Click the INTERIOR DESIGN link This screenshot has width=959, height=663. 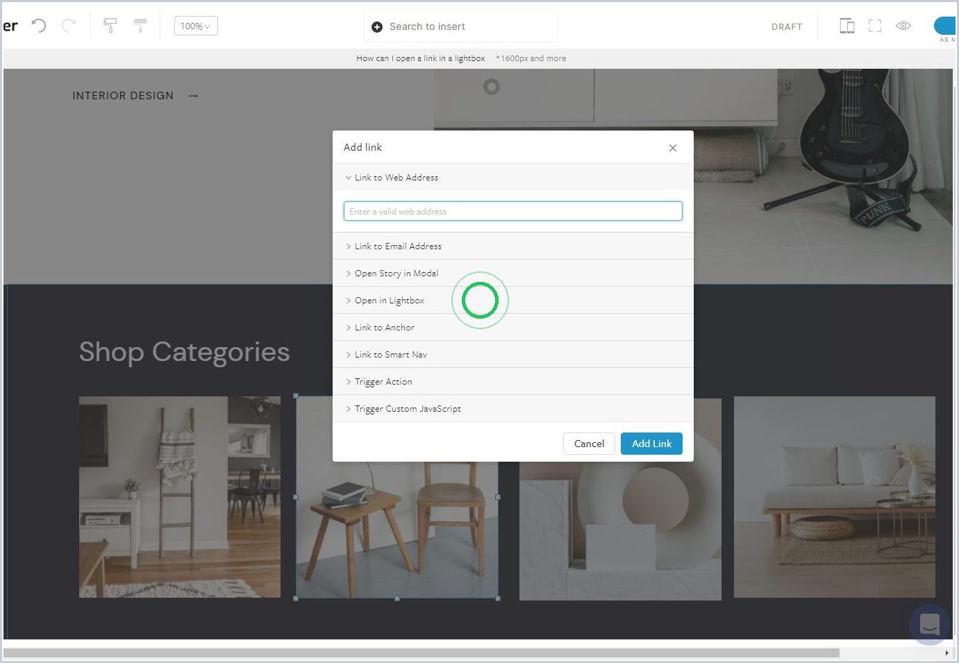click(123, 96)
